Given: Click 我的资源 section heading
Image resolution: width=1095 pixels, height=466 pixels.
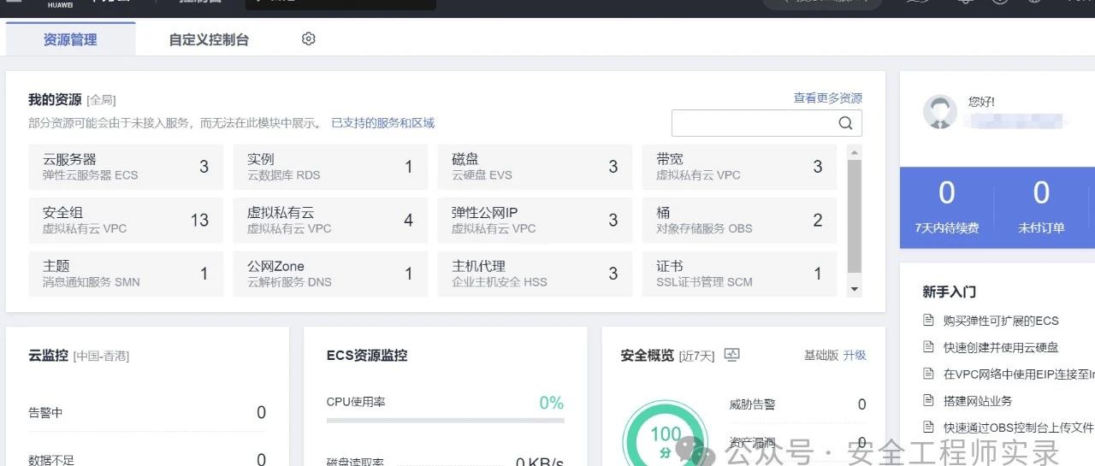Looking at the screenshot, I should [x=55, y=100].
